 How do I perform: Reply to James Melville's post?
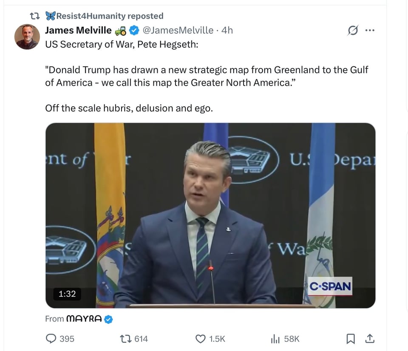(52, 339)
